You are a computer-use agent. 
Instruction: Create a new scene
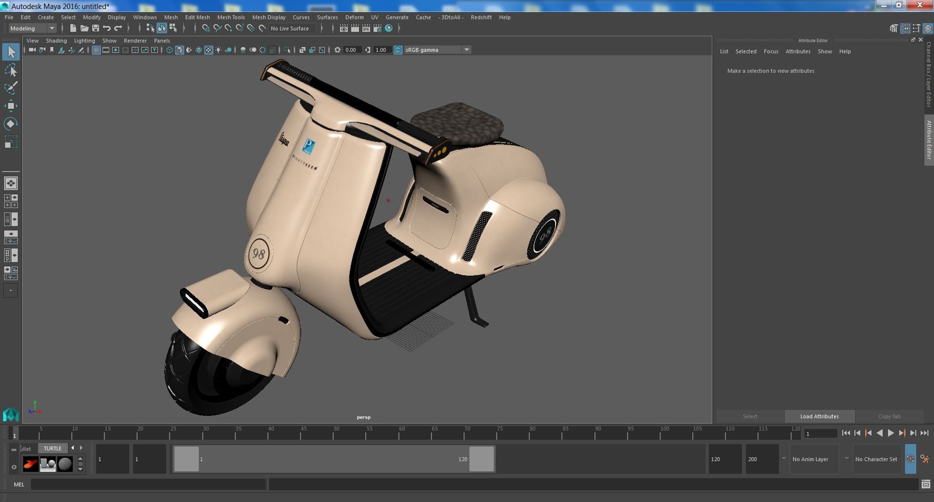pos(73,28)
